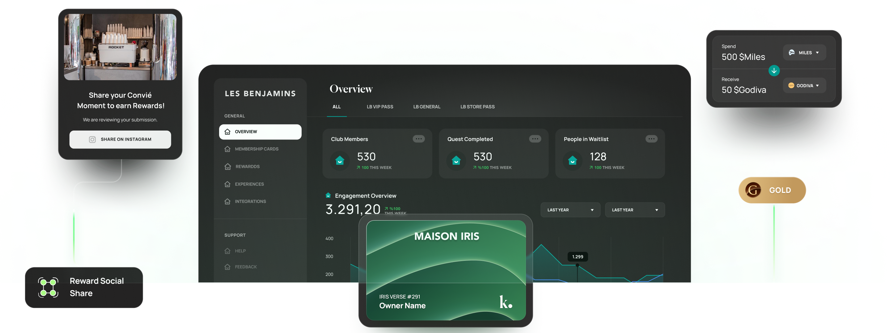Click the Reward Social Share node icon
This screenshot has width=890, height=333.
point(48,287)
